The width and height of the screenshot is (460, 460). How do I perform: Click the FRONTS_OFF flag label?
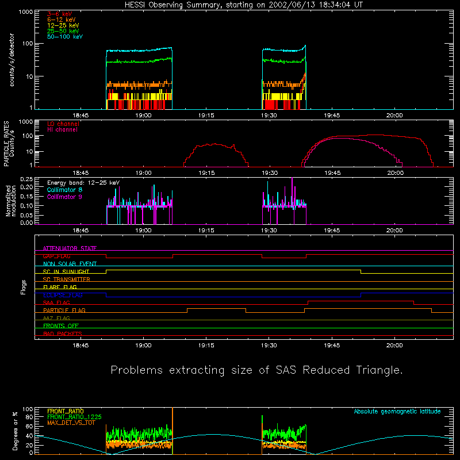(61, 326)
